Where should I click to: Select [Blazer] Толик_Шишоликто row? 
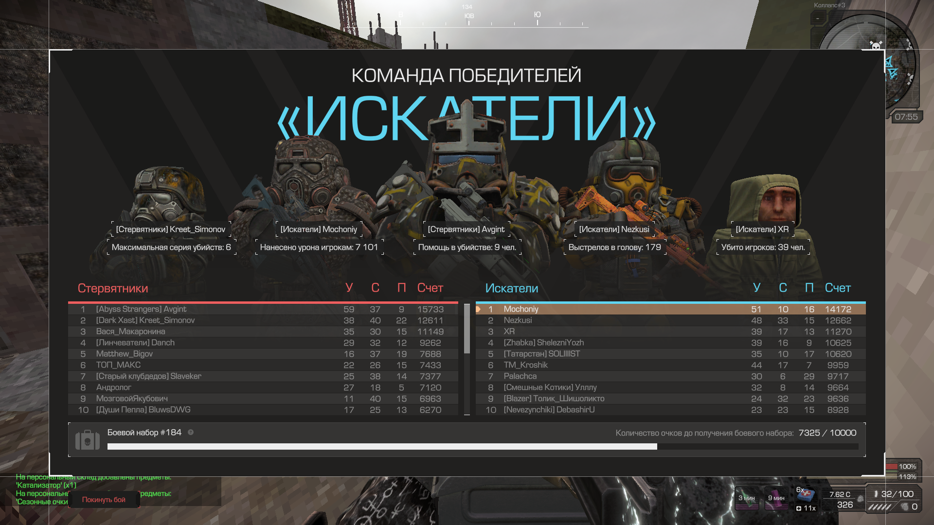click(x=671, y=399)
